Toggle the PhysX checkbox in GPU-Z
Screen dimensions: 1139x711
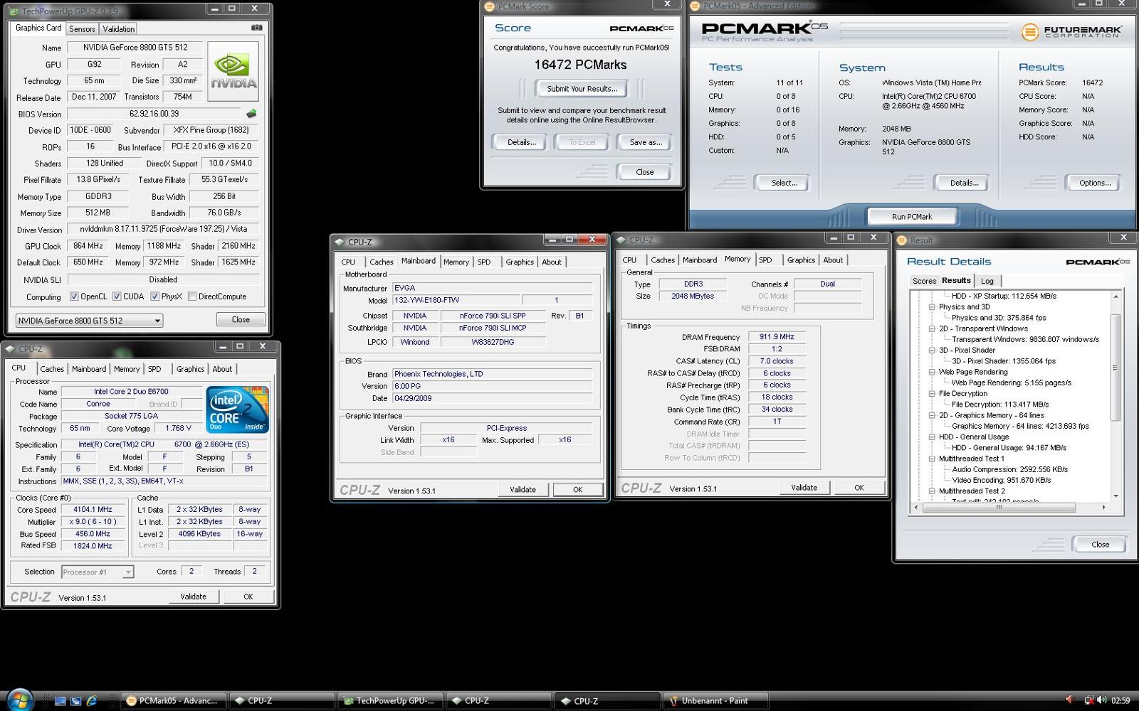point(154,296)
